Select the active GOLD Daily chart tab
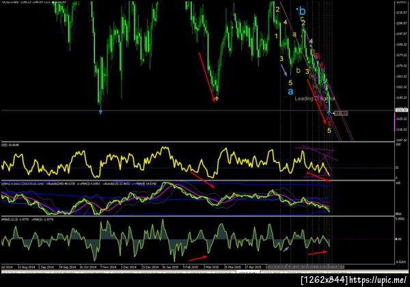 click(248, 273)
